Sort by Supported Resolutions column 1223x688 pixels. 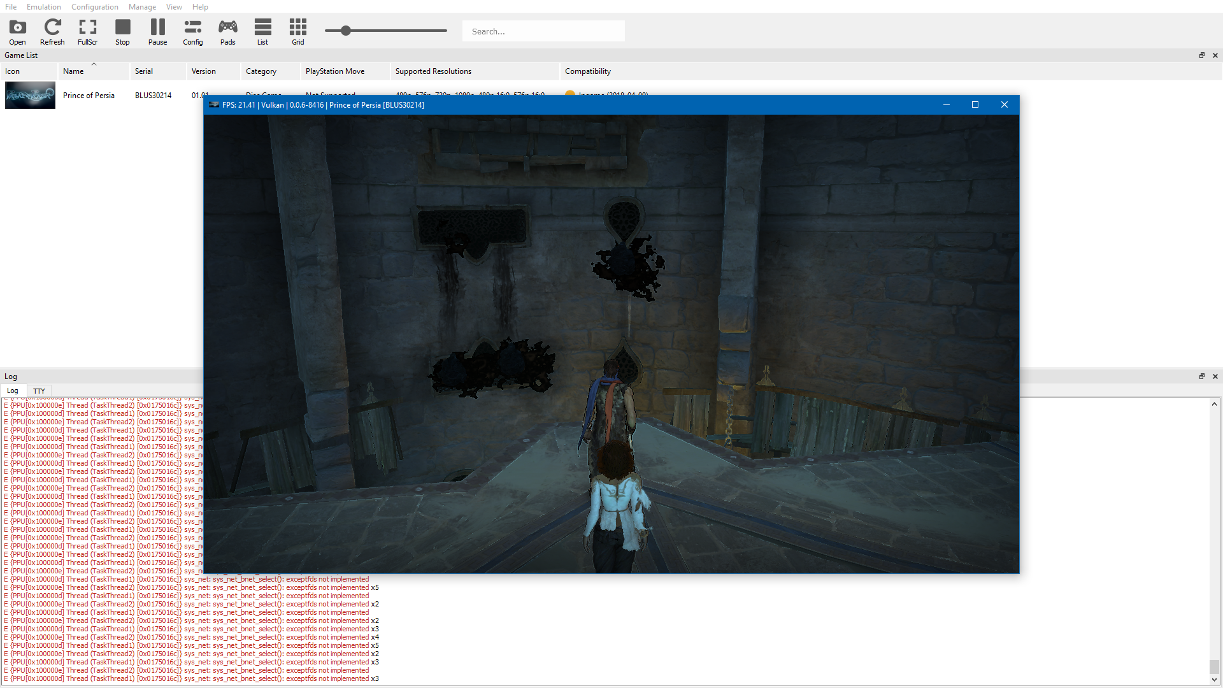pyautogui.click(x=475, y=71)
